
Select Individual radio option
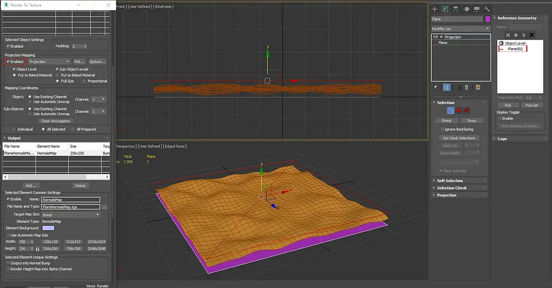click(x=14, y=129)
